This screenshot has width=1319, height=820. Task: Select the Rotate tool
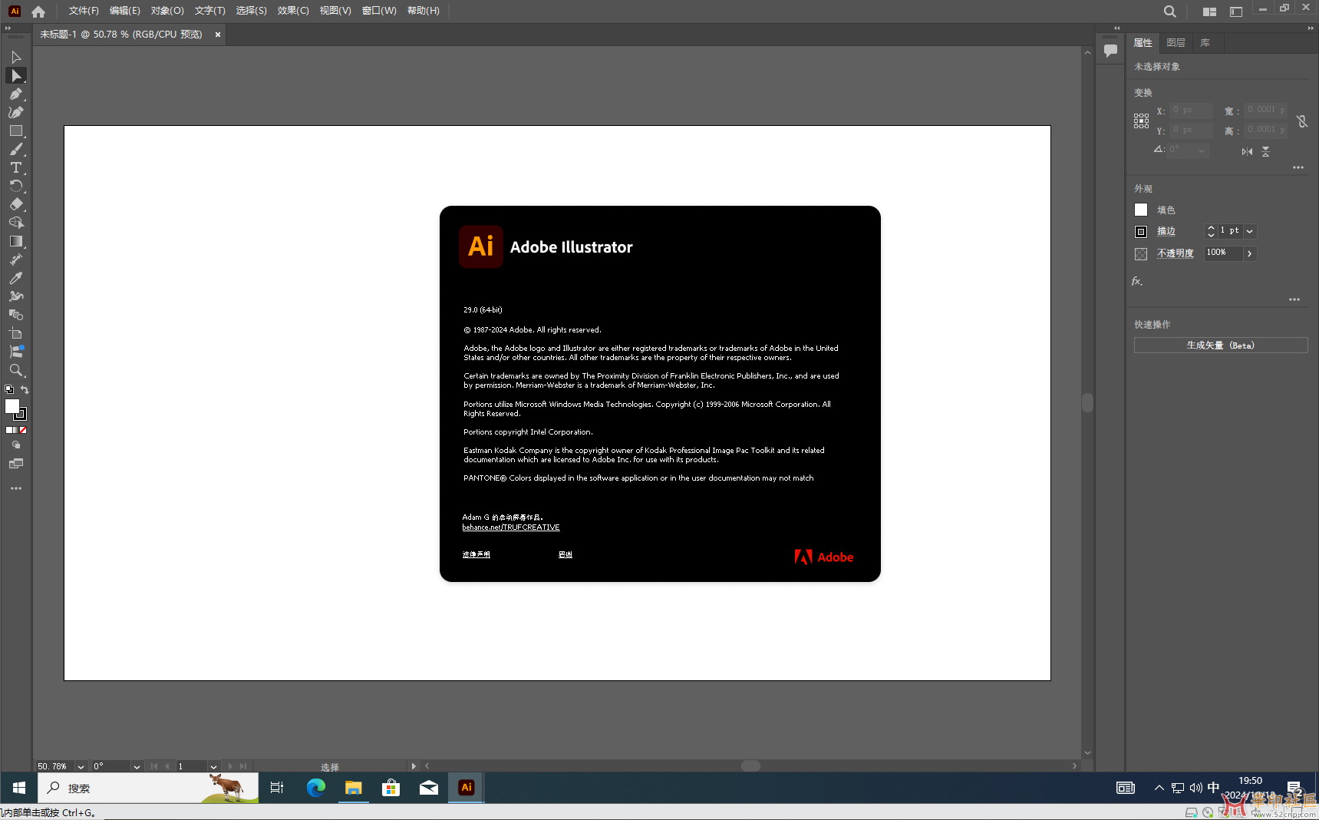(x=15, y=186)
